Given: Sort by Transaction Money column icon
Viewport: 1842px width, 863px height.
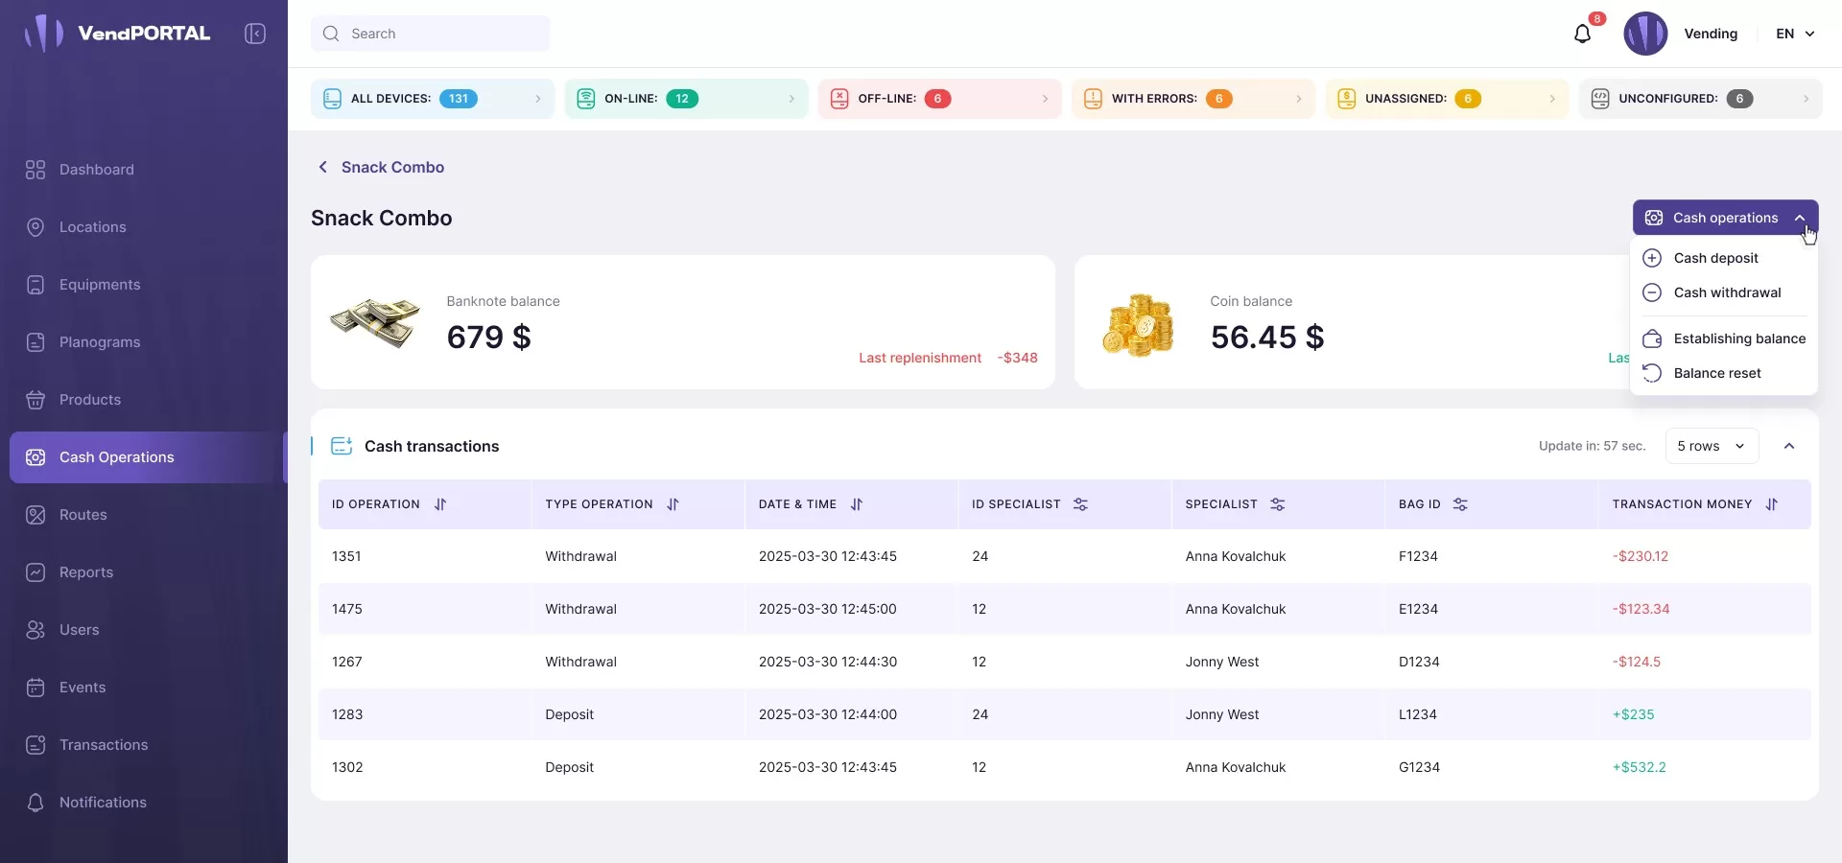Looking at the screenshot, I should tap(1772, 504).
